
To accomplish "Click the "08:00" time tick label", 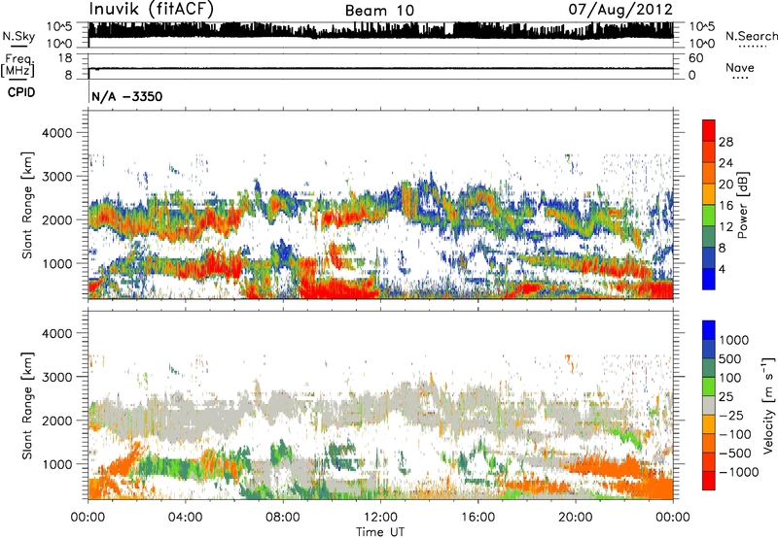I will 283,518.
